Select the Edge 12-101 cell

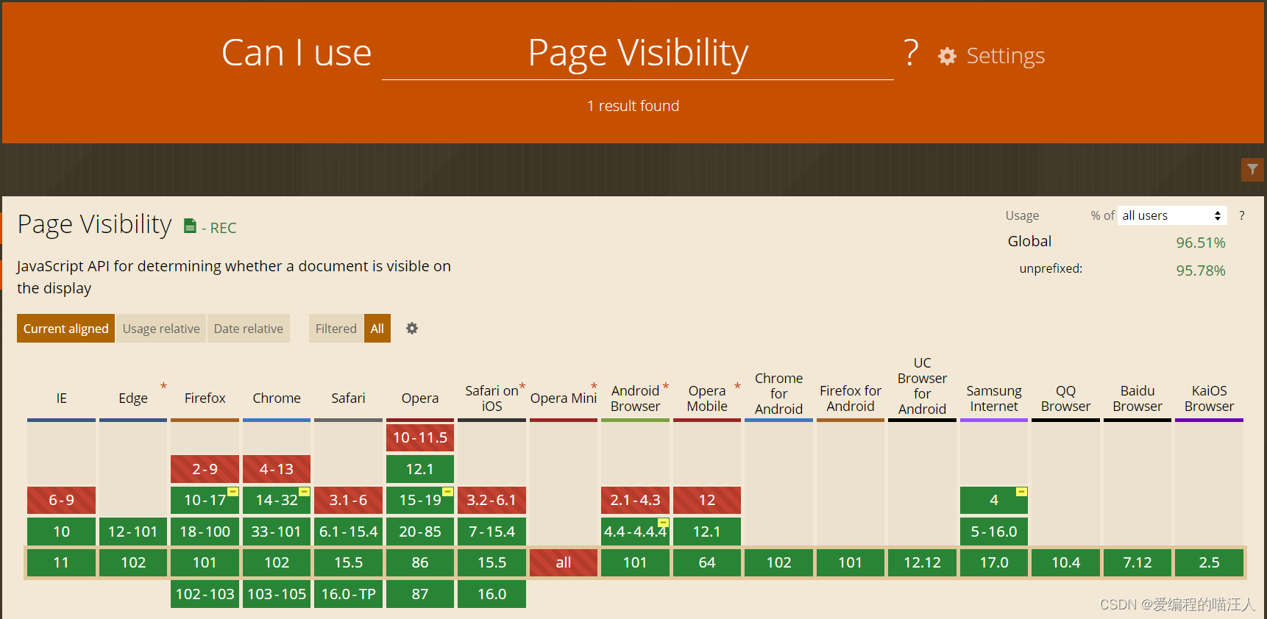pyautogui.click(x=133, y=532)
